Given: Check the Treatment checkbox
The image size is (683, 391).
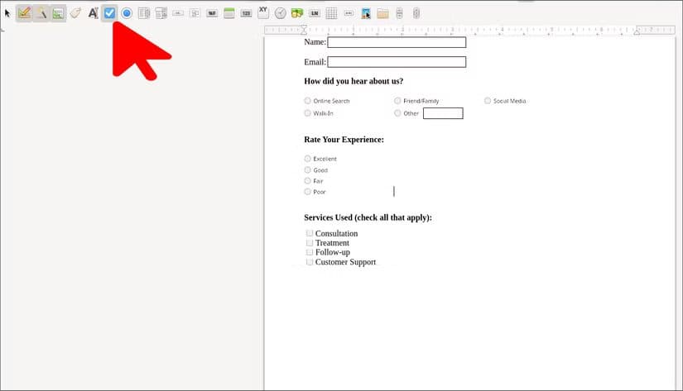Looking at the screenshot, I should click(310, 243).
